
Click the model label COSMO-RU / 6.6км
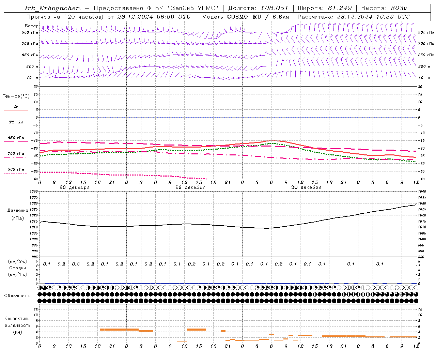(258, 17)
